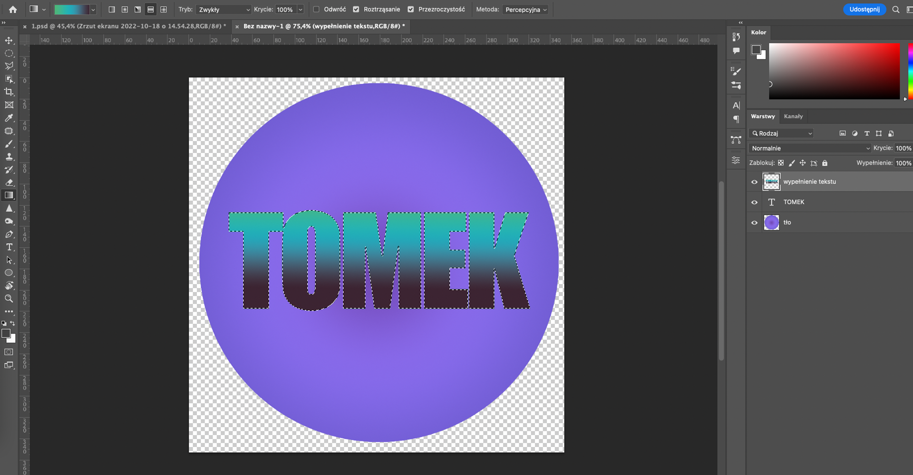Screen dimensions: 913x475
Task: Select the Clone Stamp tool
Action: (x=9, y=156)
